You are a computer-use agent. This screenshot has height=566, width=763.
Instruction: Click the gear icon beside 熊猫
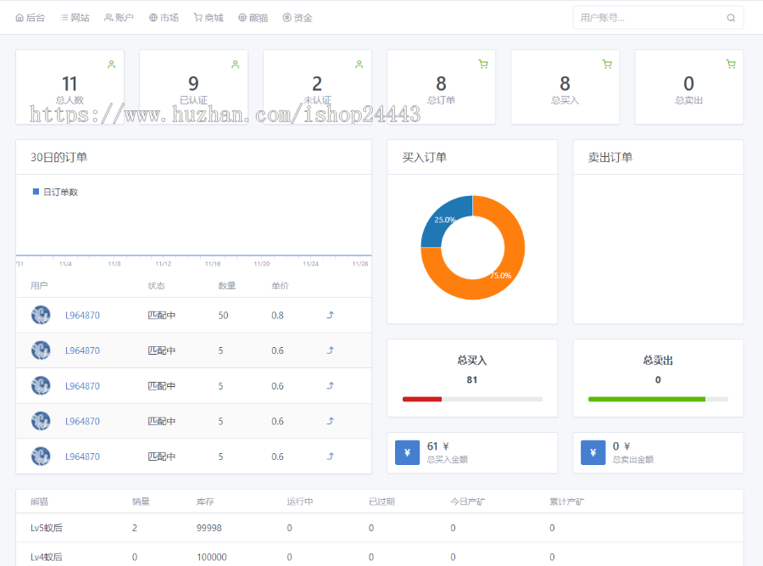[x=242, y=17]
